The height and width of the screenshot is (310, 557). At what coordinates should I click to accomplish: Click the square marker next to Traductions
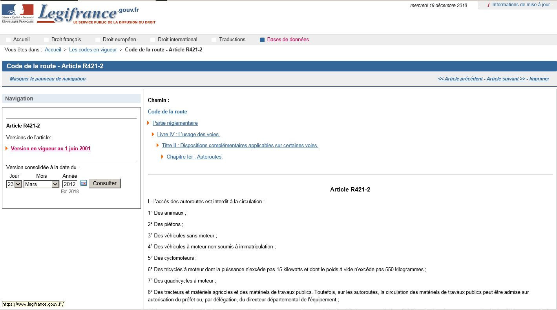point(214,40)
